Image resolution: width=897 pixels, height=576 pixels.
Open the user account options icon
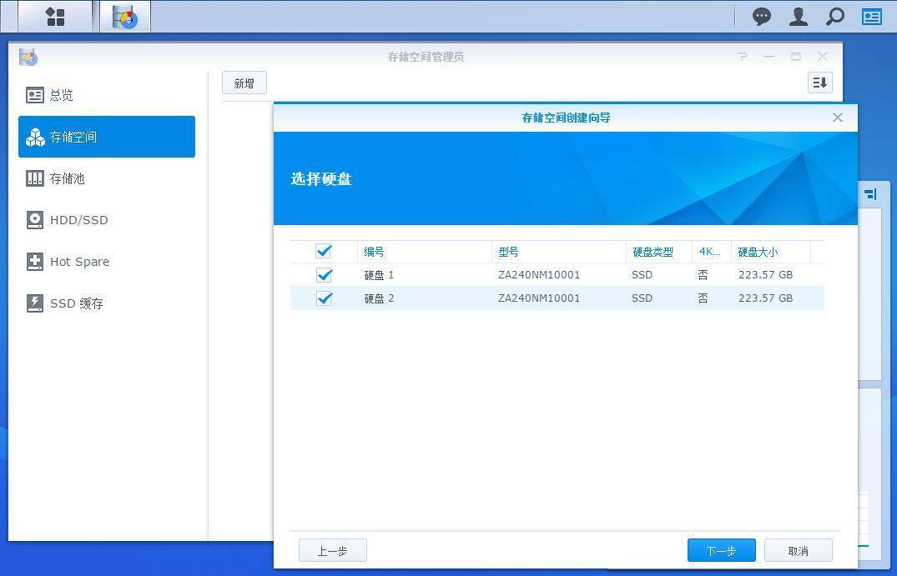[x=799, y=17]
